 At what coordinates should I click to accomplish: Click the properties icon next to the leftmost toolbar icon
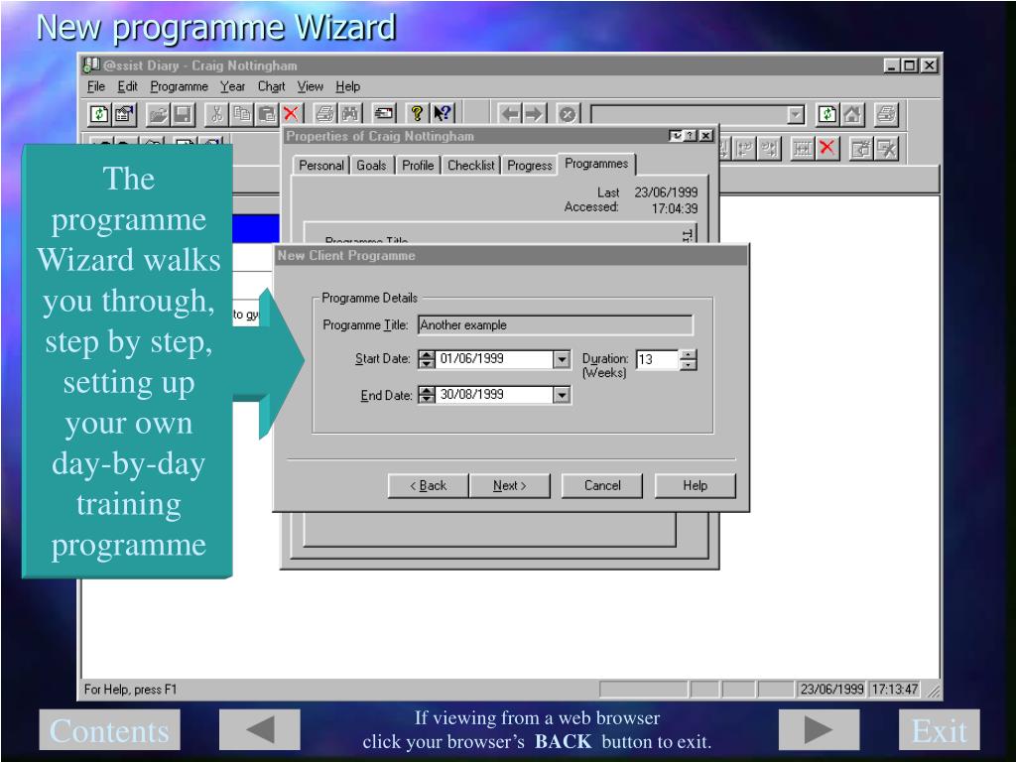tap(124, 115)
